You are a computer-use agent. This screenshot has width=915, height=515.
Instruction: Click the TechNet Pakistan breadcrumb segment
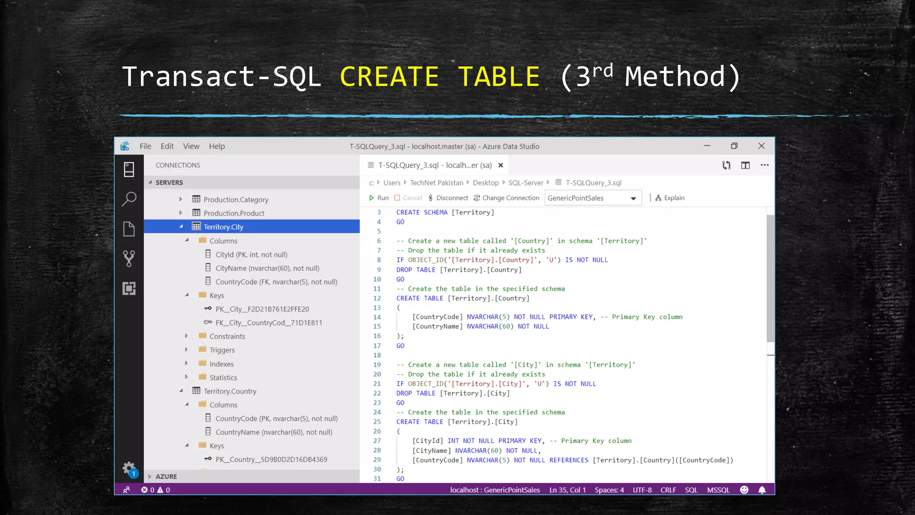coord(437,183)
